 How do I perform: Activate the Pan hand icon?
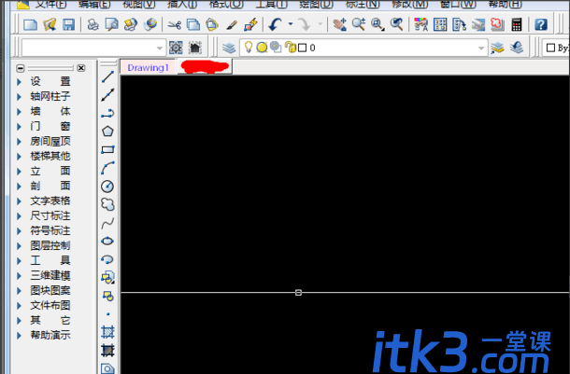tap(339, 24)
